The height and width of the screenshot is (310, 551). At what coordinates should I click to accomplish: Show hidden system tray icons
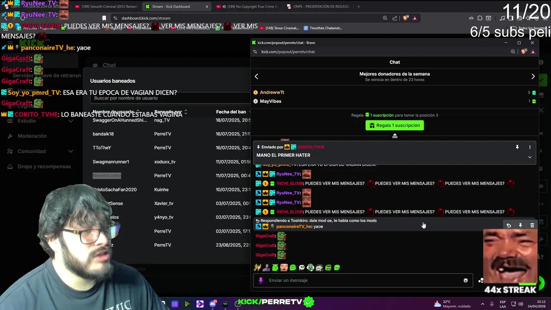482,304
